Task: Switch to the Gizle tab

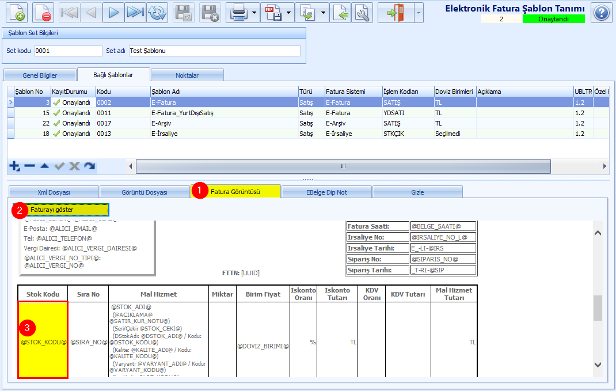Action: pyautogui.click(x=417, y=192)
